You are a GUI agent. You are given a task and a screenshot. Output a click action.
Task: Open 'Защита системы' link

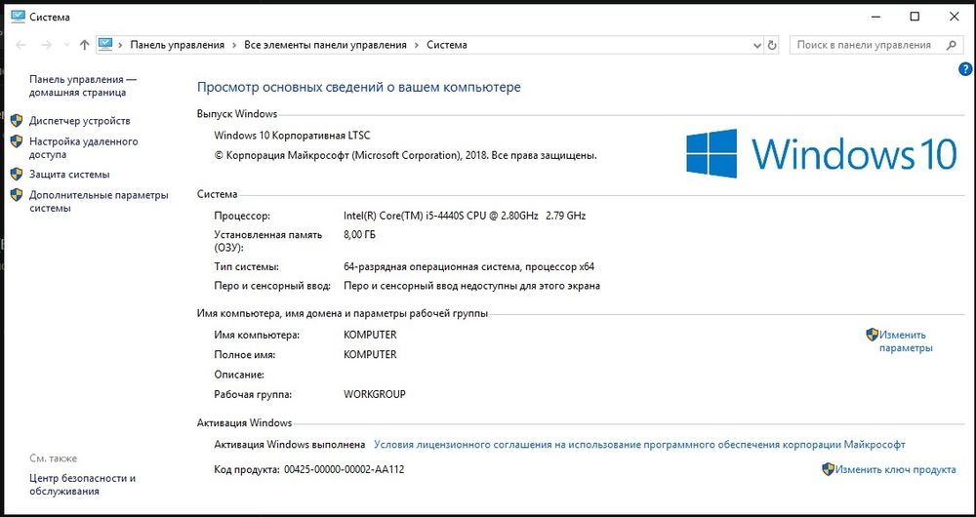69,175
